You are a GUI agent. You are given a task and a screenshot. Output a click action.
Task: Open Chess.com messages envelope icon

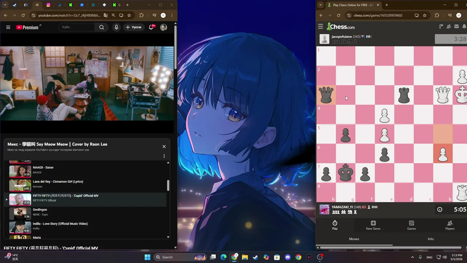click(456, 26)
